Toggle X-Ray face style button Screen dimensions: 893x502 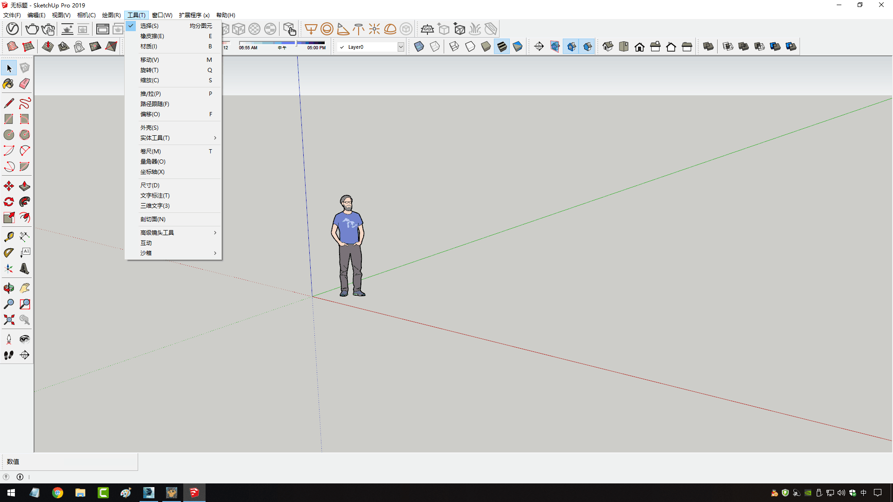[x=419, y=46]
